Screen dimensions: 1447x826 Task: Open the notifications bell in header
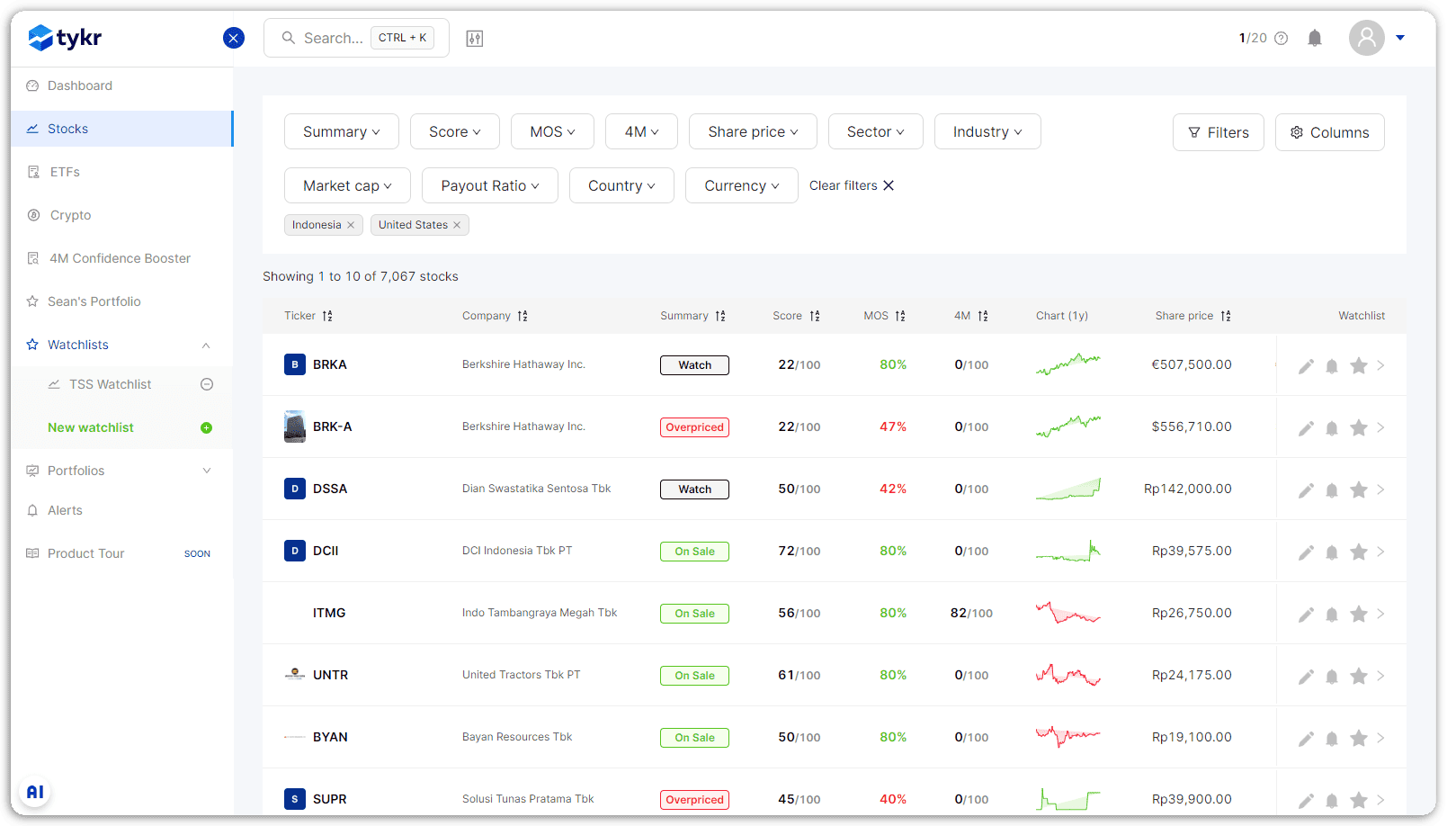pyautogui.click(x=1315, y=38)
